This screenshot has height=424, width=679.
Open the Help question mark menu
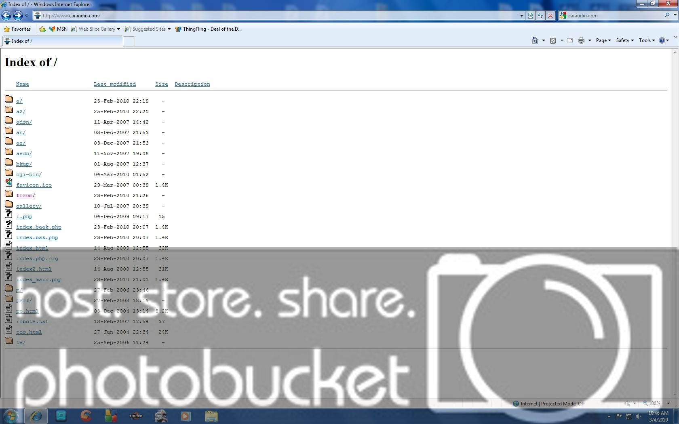664,40
